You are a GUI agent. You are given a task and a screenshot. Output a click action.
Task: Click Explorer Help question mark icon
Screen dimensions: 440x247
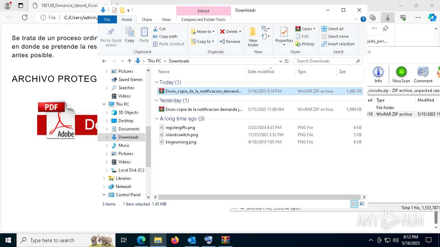pyautogui.click(x=363, y=20)
